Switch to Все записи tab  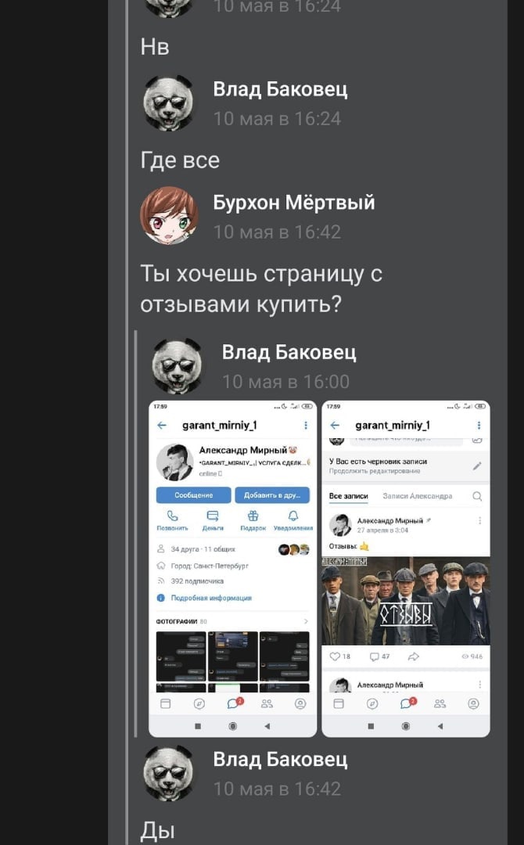(349, 496)
